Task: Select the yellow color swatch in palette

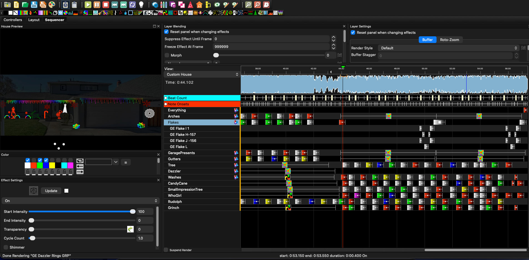Action: pos(52,165)
